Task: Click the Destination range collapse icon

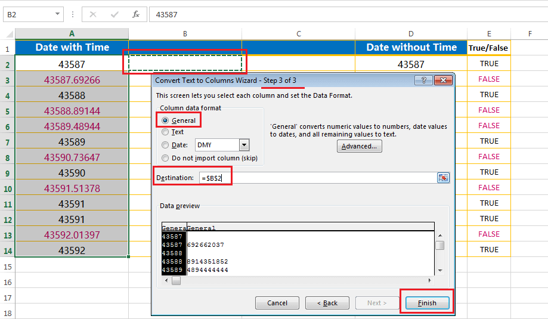Action: point(443,178)
